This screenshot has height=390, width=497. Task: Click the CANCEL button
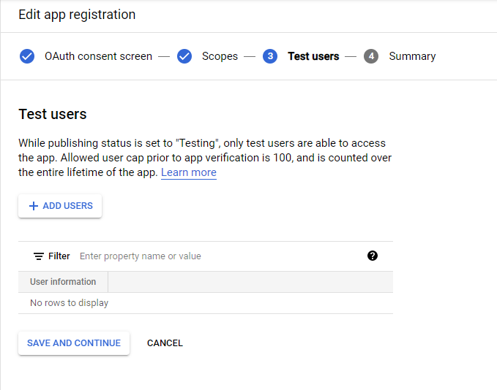165,343
